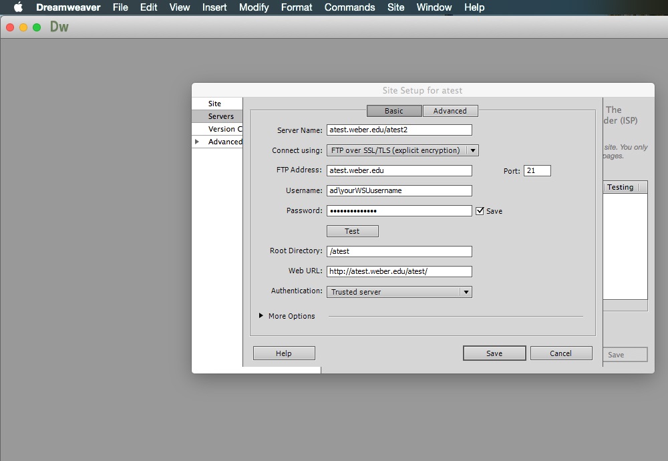Switch to the Advanced tab
The image size is (668, 461).
(x=450, y=111)
